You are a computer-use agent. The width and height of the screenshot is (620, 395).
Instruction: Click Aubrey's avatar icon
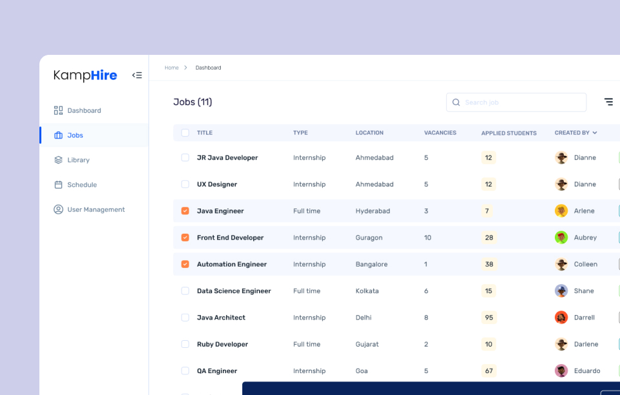point(561,238)
